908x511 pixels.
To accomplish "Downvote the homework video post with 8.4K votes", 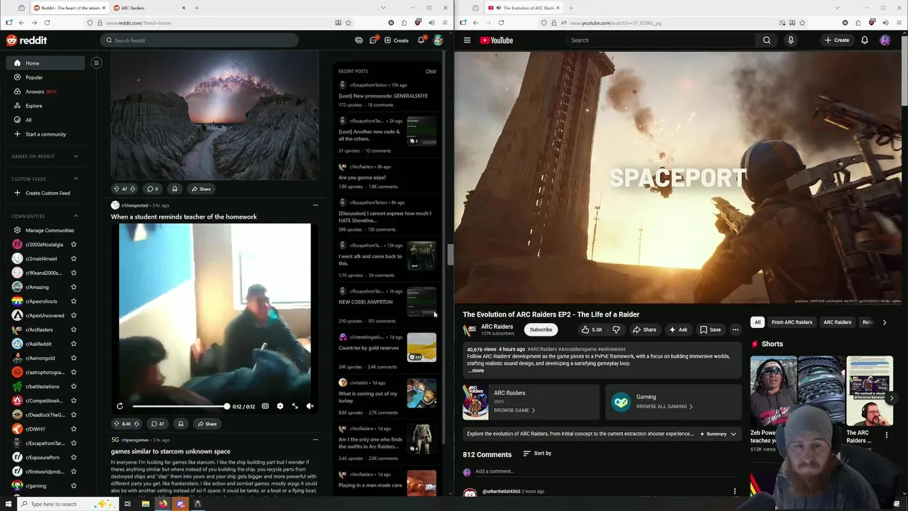I will (135, 424).
